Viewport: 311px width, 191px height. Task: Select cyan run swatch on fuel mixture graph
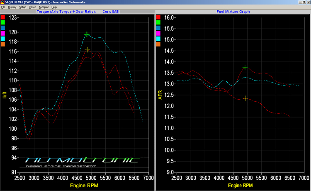pyautogui.click(x=159, y=39)
